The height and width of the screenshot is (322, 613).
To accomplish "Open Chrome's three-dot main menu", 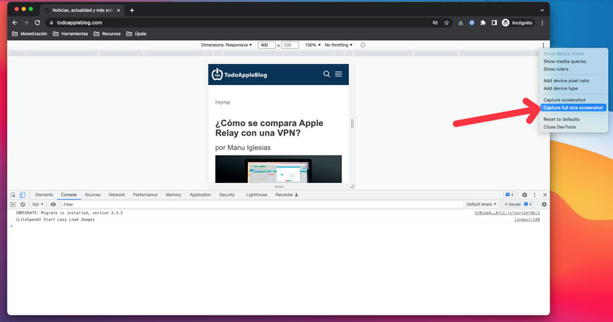I will (x=542, y=23).
